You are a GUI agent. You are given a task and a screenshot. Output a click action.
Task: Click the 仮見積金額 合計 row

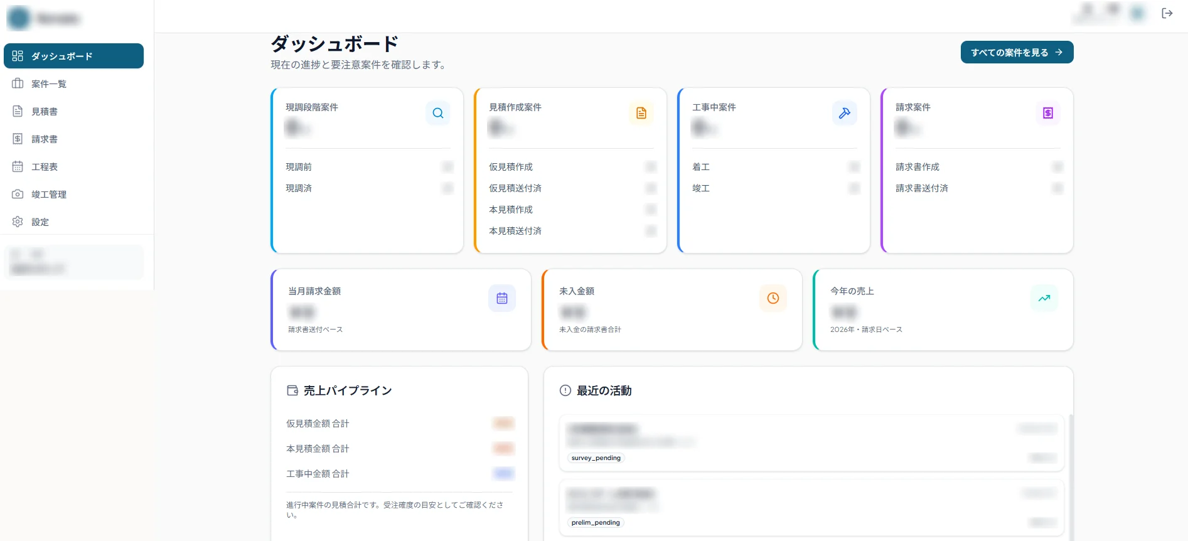pos(400,424)
